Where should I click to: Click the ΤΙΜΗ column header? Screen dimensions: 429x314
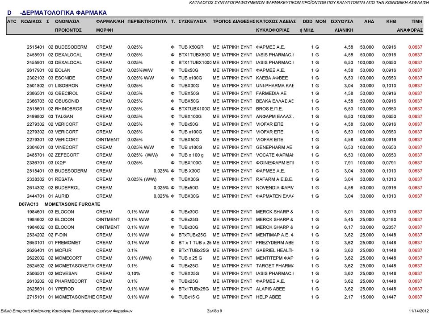(417, 21)
